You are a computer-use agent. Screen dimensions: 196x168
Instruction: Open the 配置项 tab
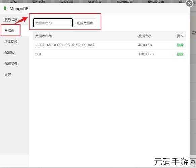[x=9, y=53]
